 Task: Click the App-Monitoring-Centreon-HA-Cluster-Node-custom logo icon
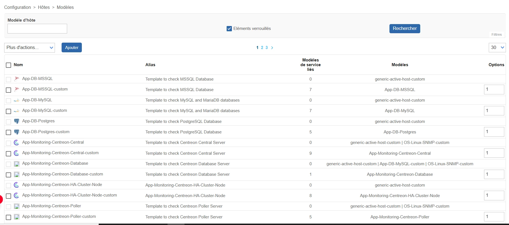[17, 195]
